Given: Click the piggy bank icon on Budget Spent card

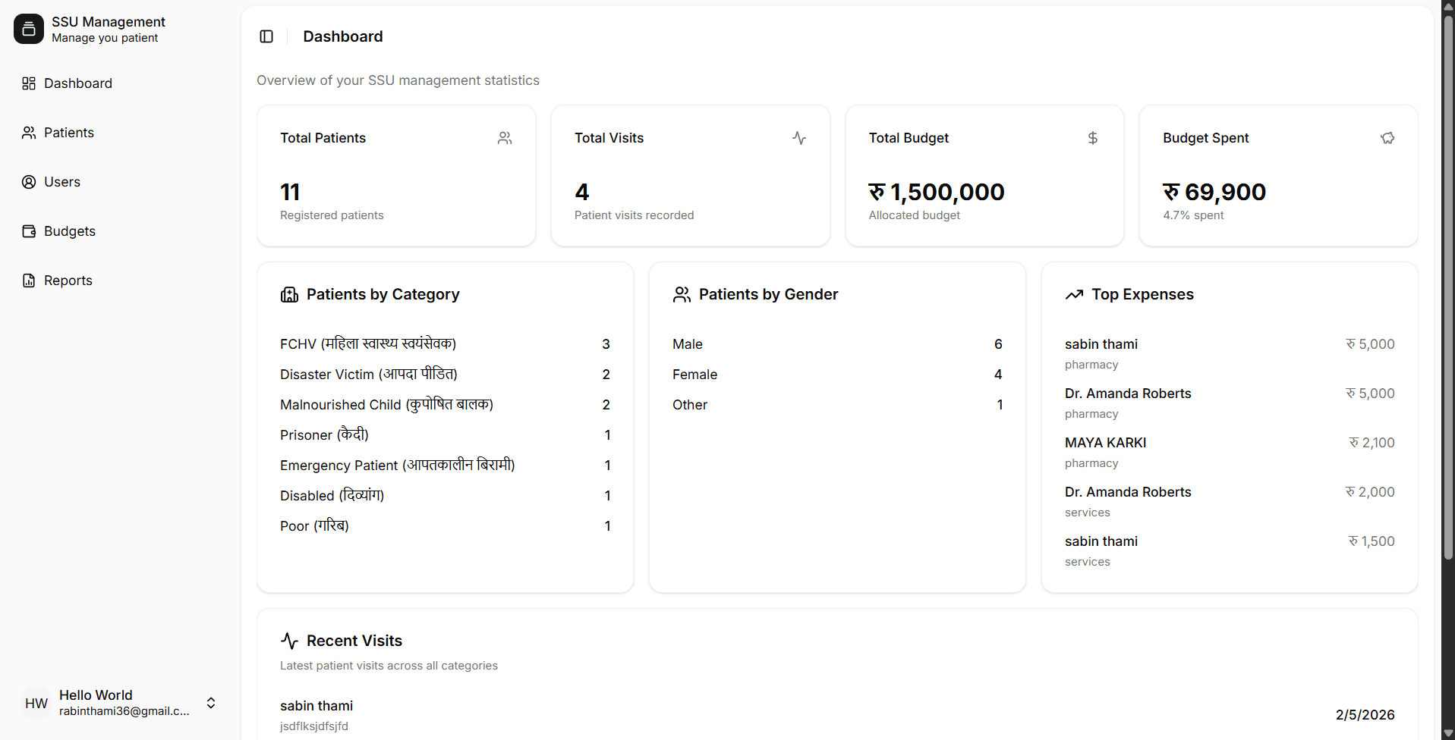Looking at the screenshot, I should click(x=1387, y=137).
